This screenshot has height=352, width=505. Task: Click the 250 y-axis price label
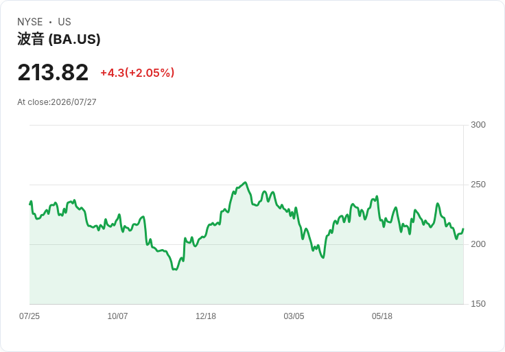(x=478, y=185)
